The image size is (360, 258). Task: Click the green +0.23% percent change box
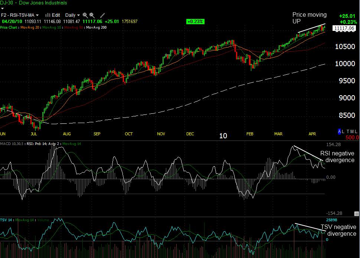[x=195, y=22]
